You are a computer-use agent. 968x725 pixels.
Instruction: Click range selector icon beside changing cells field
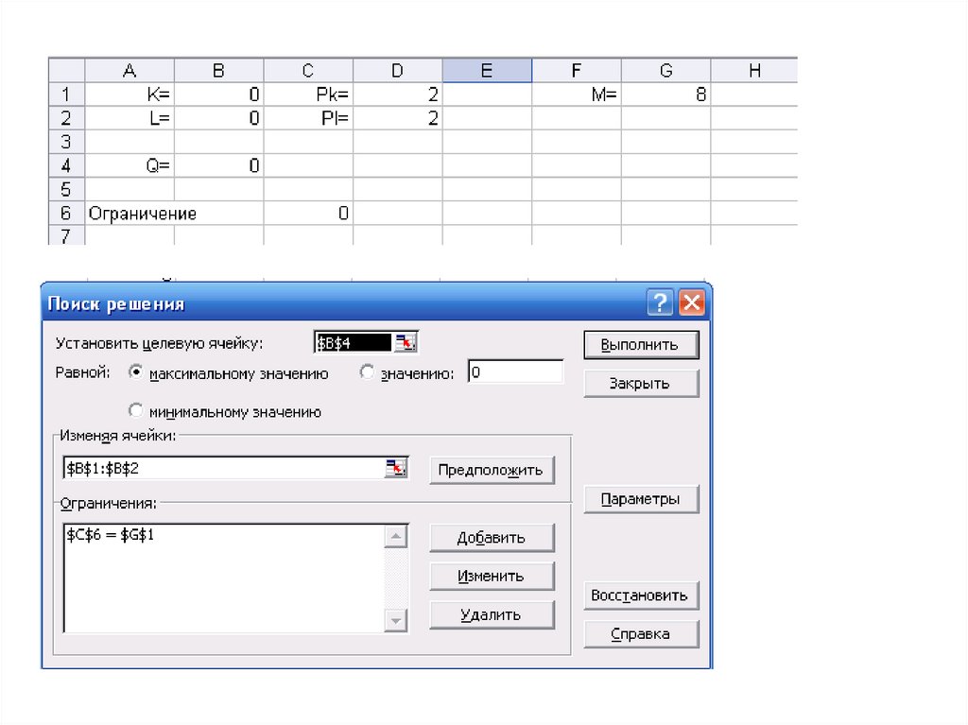coord(396,468)
